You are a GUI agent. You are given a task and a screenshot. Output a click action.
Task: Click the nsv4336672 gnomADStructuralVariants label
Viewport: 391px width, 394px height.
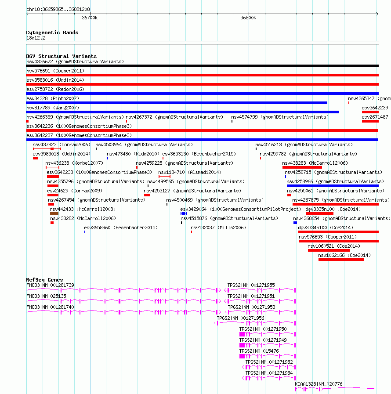pos(75,61)
